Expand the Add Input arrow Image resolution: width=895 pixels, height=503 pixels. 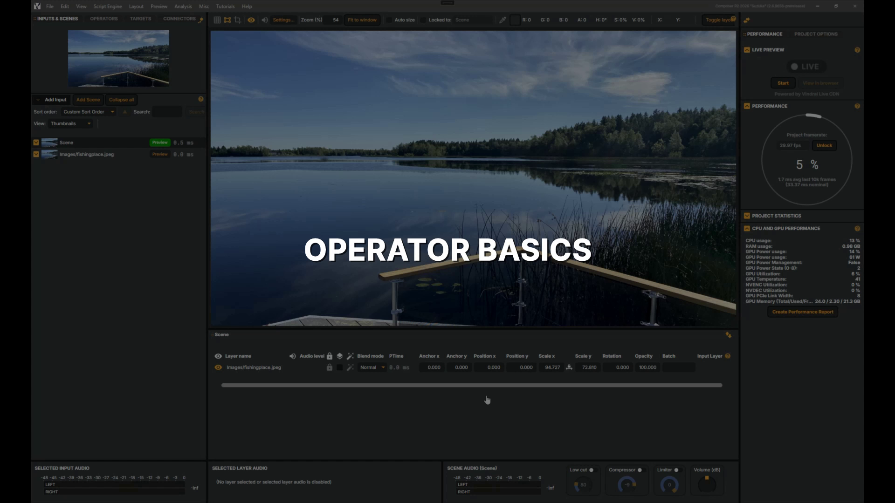coord(38,100)
